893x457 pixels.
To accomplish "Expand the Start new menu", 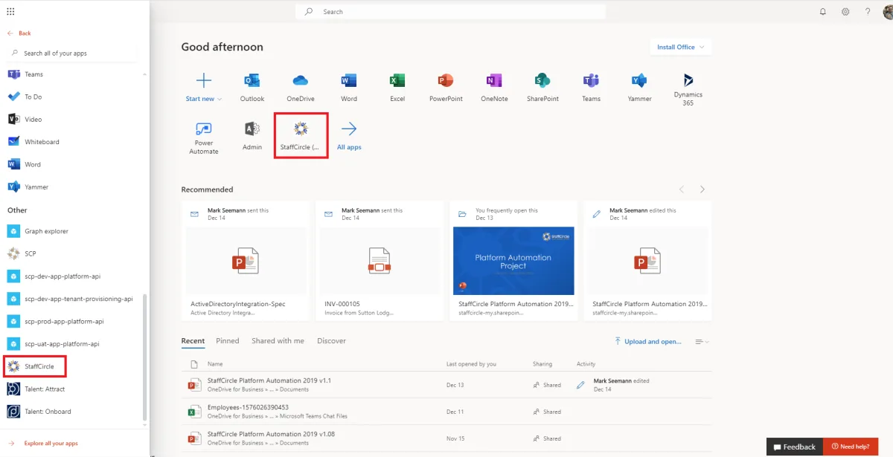I will (x=203, y=88).
